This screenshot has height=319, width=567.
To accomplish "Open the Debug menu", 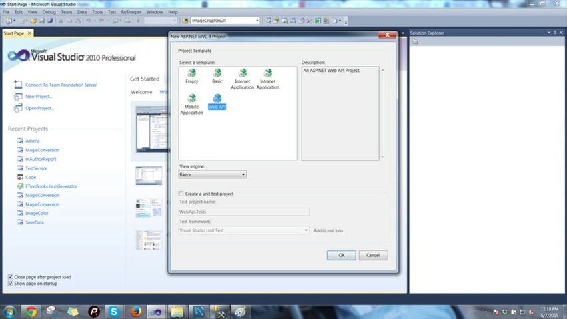I will 49,12.
